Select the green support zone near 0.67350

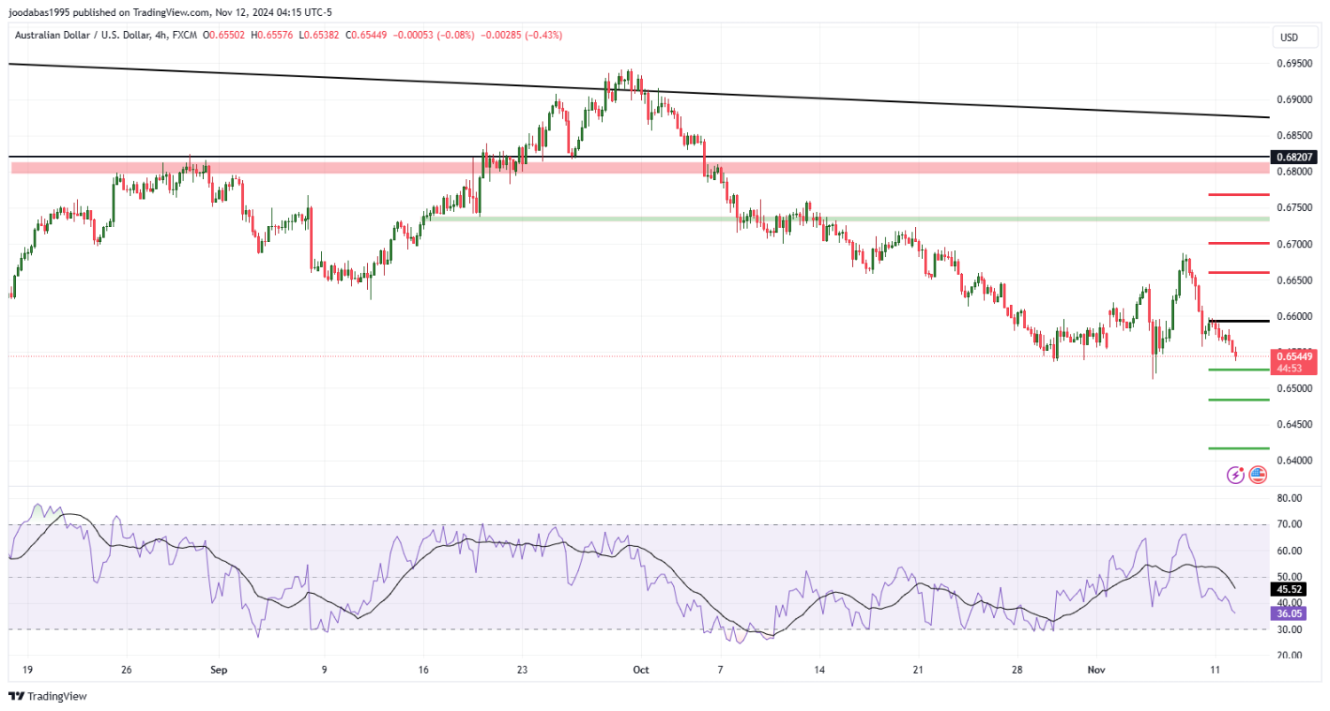pos(845,219)
